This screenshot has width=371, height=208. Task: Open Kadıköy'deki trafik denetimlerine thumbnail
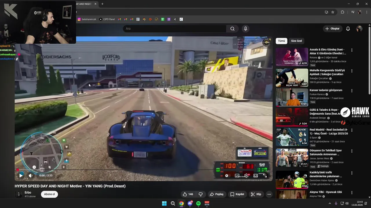[x=292, y=180]
